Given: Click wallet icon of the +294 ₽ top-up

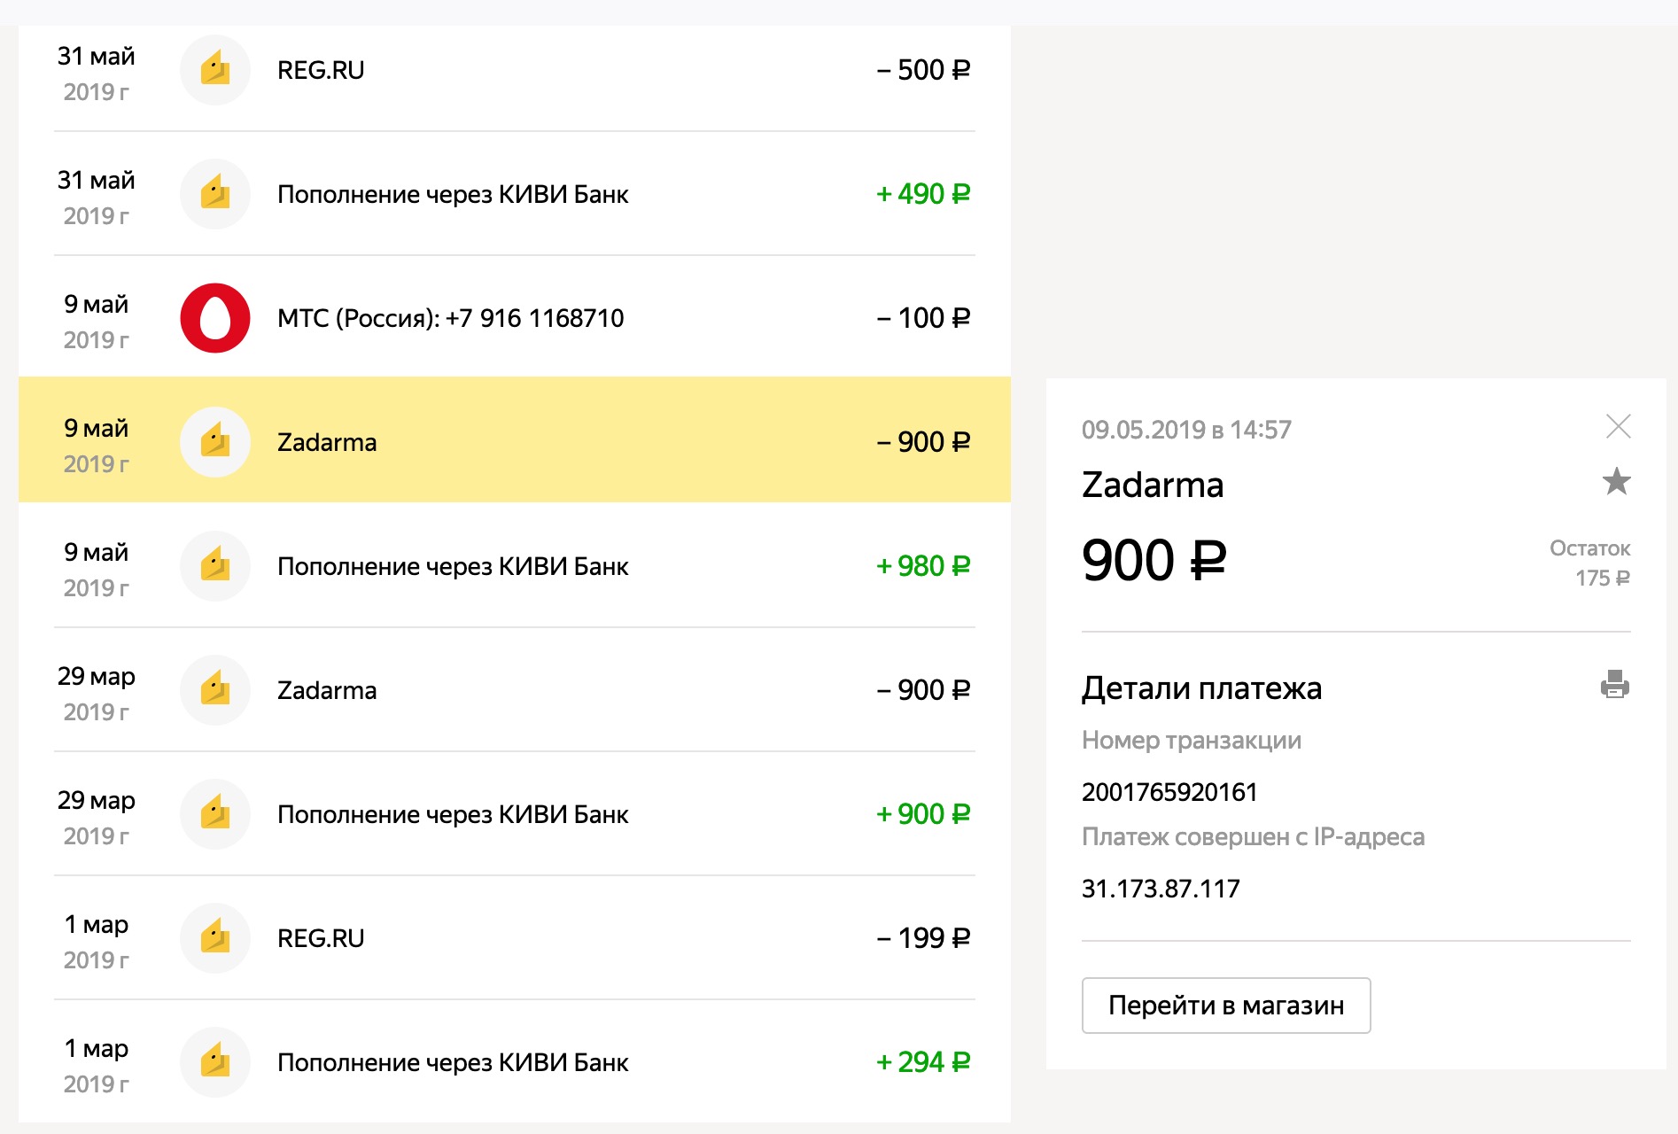Looking at the screenshot, I should click(x=215, y=1062).
